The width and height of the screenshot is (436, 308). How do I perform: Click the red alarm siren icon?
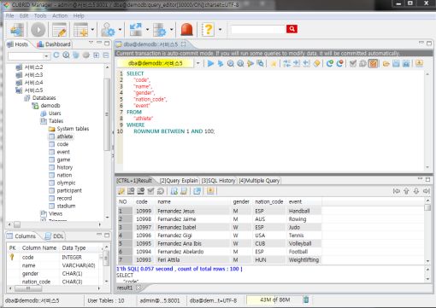[186, 30]
